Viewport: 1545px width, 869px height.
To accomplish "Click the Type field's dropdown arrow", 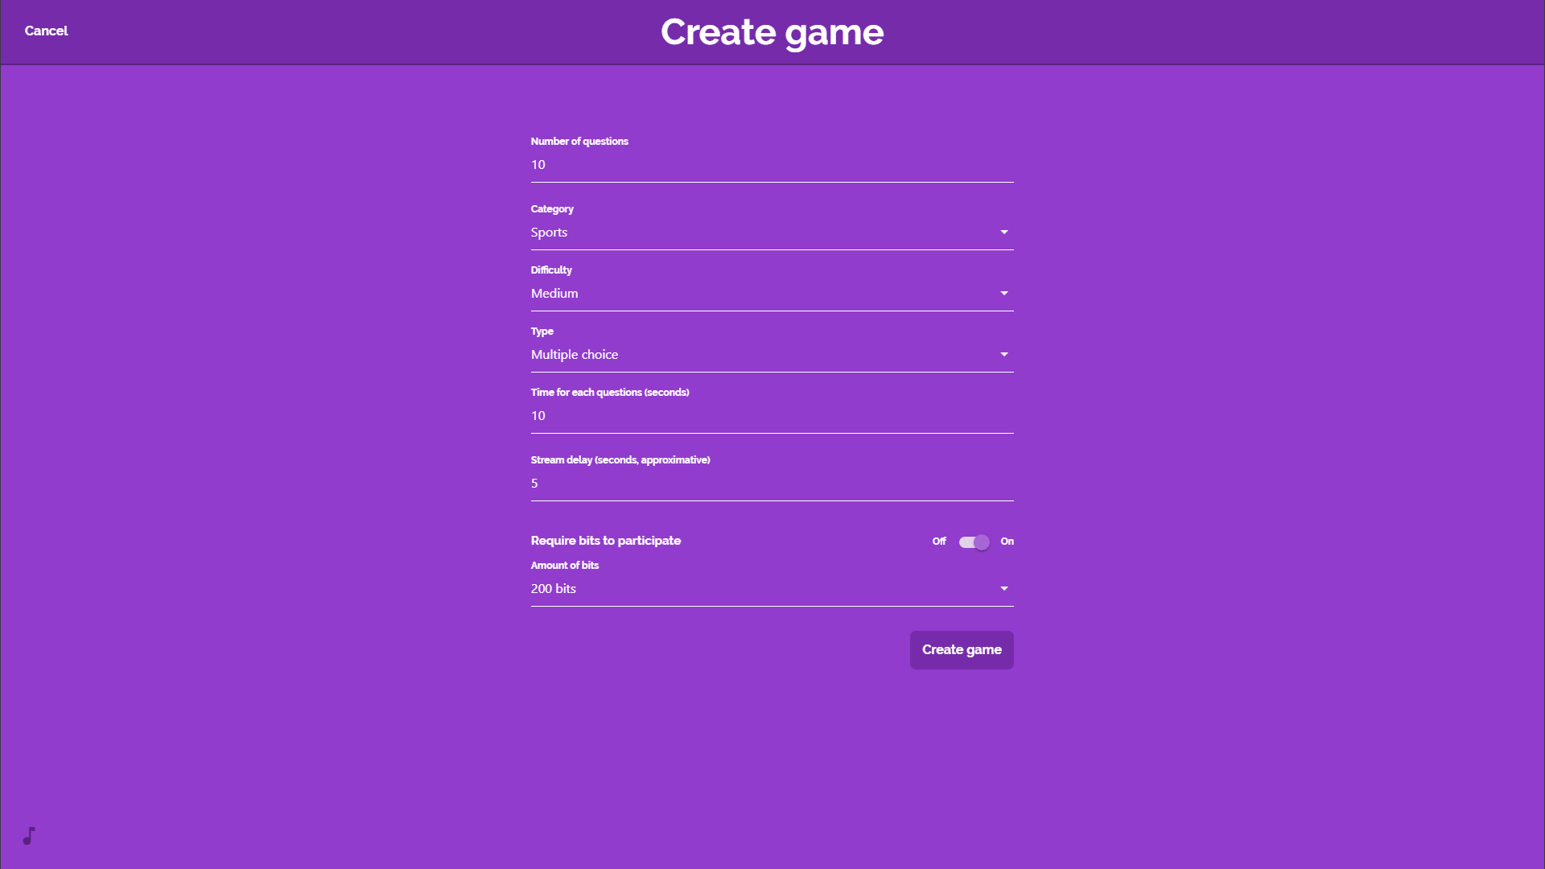I will (1003, 355).
